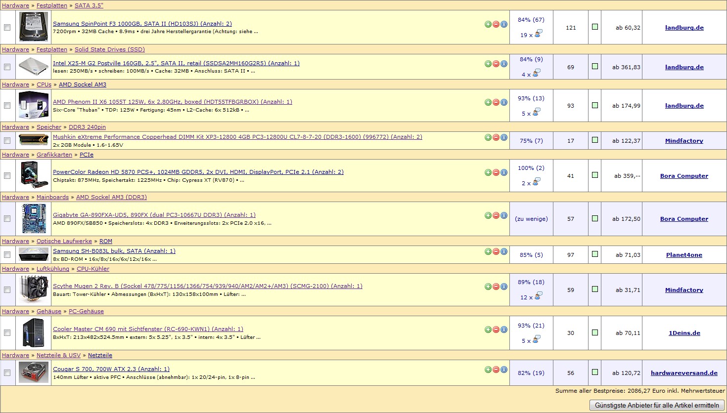The image size is (727, 413).
Task: Click minus icon for PowerColor Radeon HD 5870
Action: 496,172
